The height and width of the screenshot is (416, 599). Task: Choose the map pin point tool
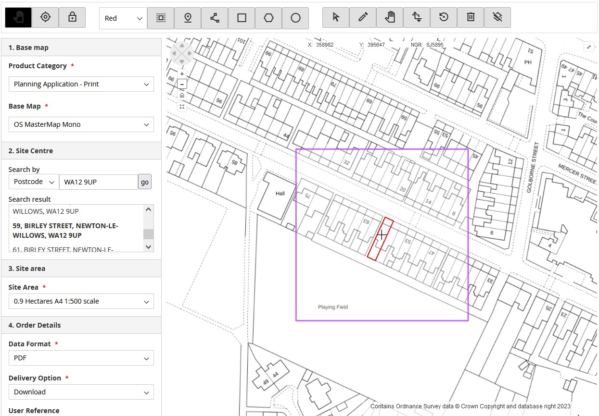(x=188, y=18)
